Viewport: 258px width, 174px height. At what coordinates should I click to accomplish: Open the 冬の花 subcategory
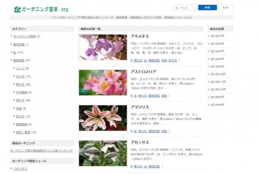click(x=20, y=76)
